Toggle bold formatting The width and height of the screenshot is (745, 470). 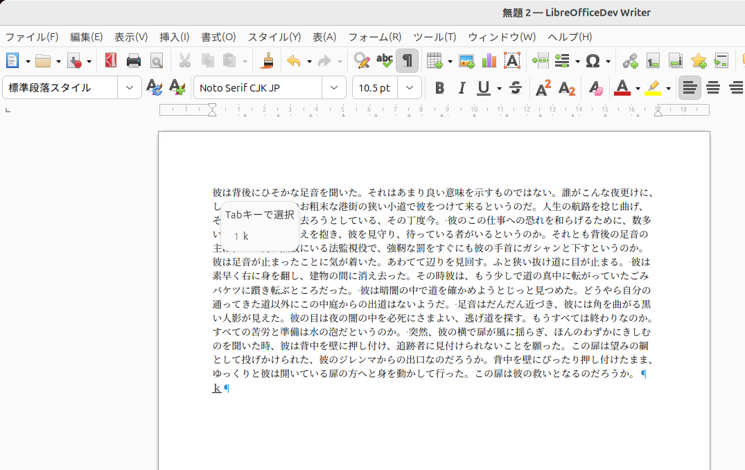pos(439,87)
